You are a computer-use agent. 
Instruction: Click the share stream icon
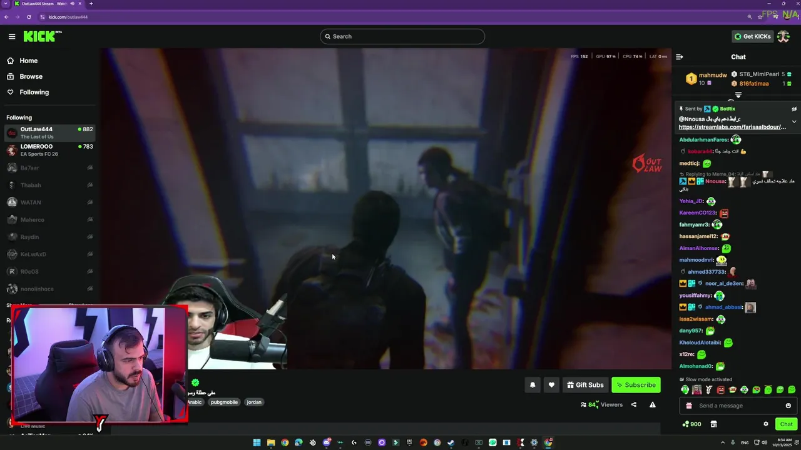pos(633,404)
